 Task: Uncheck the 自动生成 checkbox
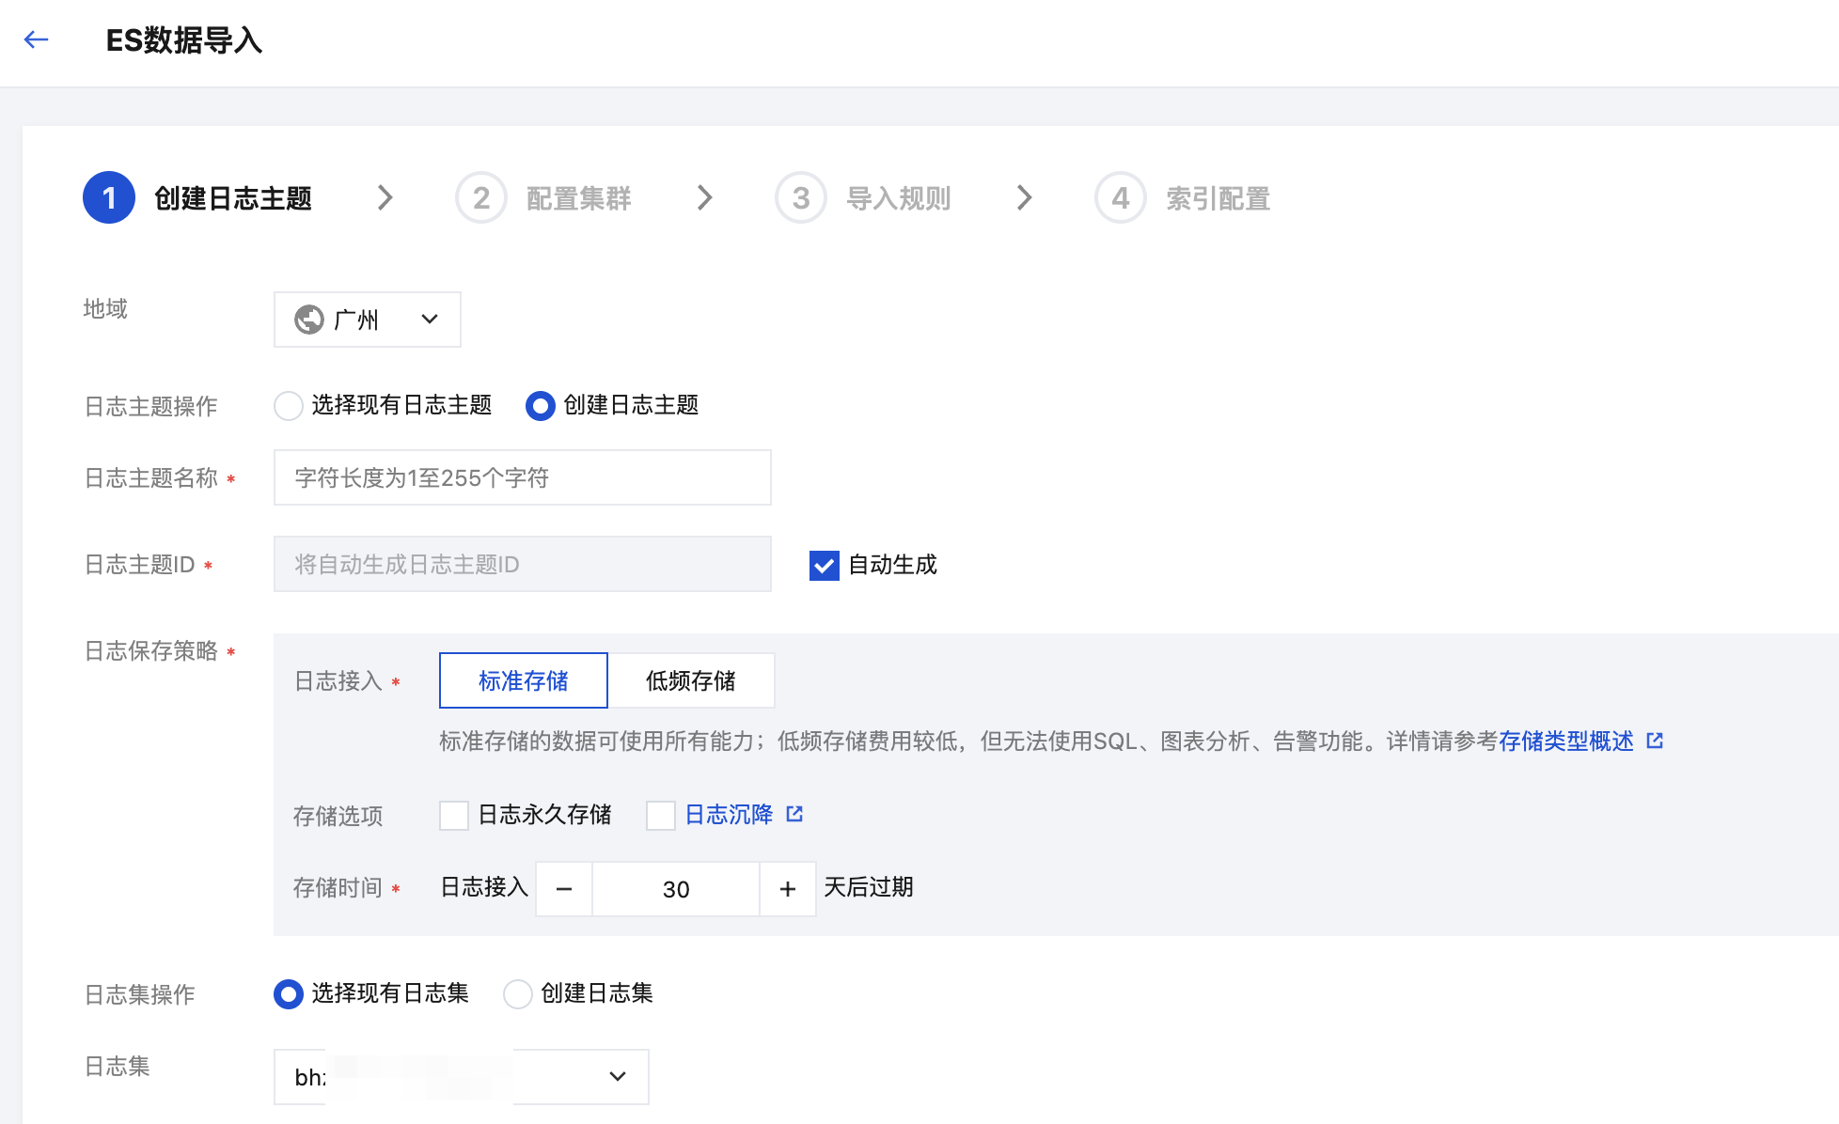pyautogui.click(x=825, y=566)
